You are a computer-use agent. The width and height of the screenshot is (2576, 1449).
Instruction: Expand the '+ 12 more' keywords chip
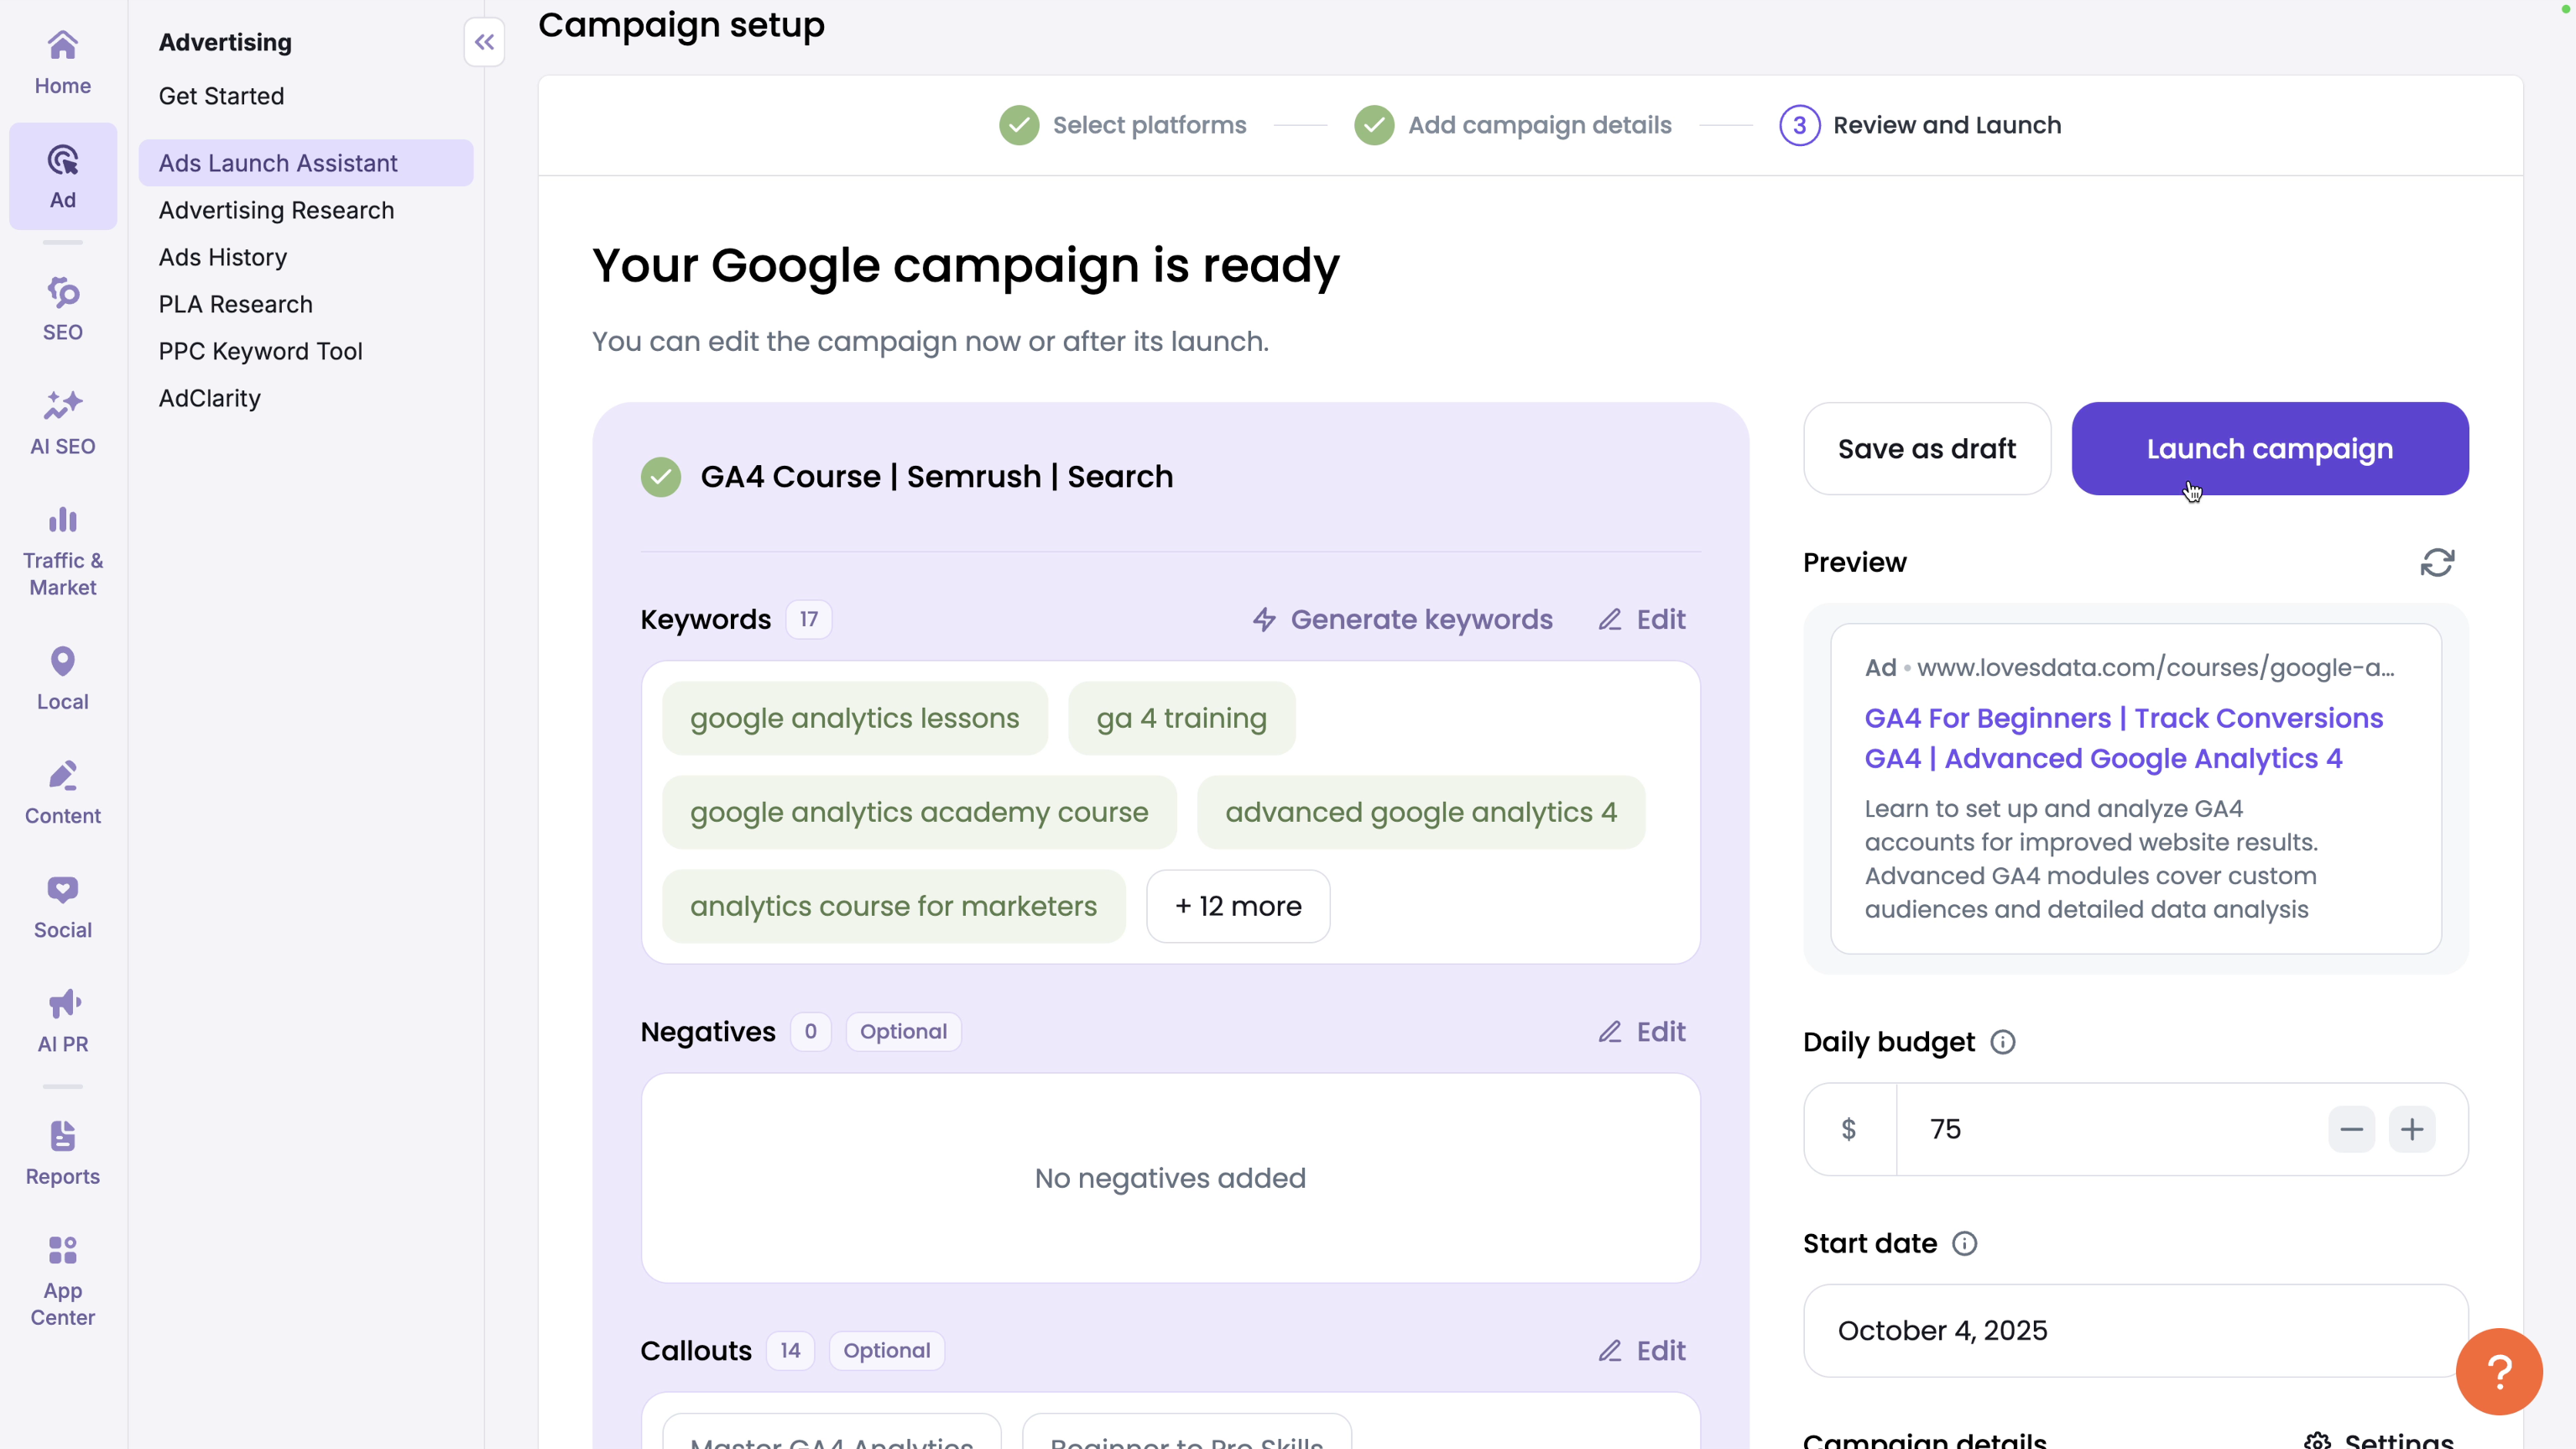click(x=1237, y=906)
